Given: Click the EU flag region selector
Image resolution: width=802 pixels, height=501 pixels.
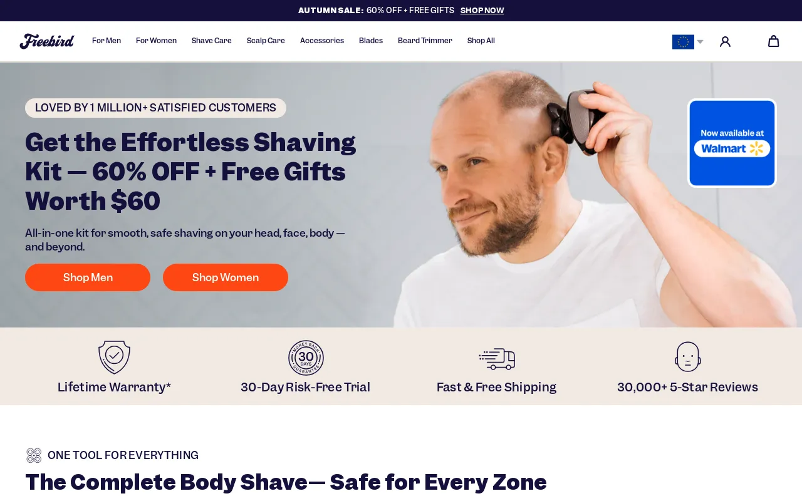Looking at the screenshot, I should [683, 42].
